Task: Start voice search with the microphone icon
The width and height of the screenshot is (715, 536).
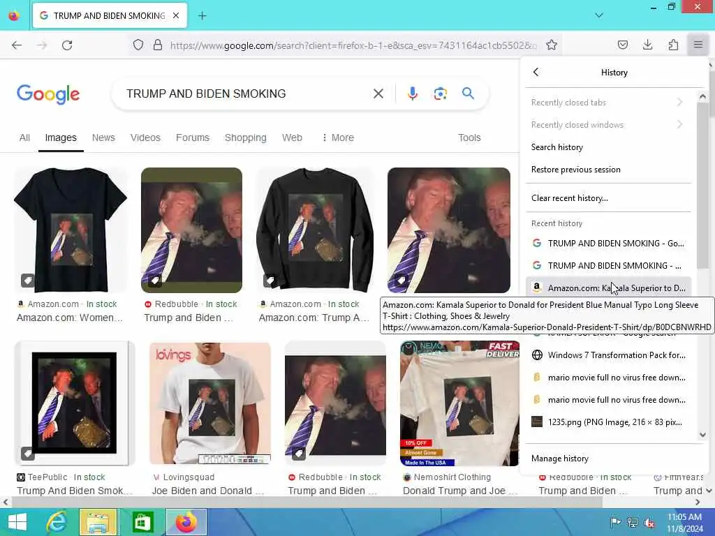Action: [x=412, y=94]
